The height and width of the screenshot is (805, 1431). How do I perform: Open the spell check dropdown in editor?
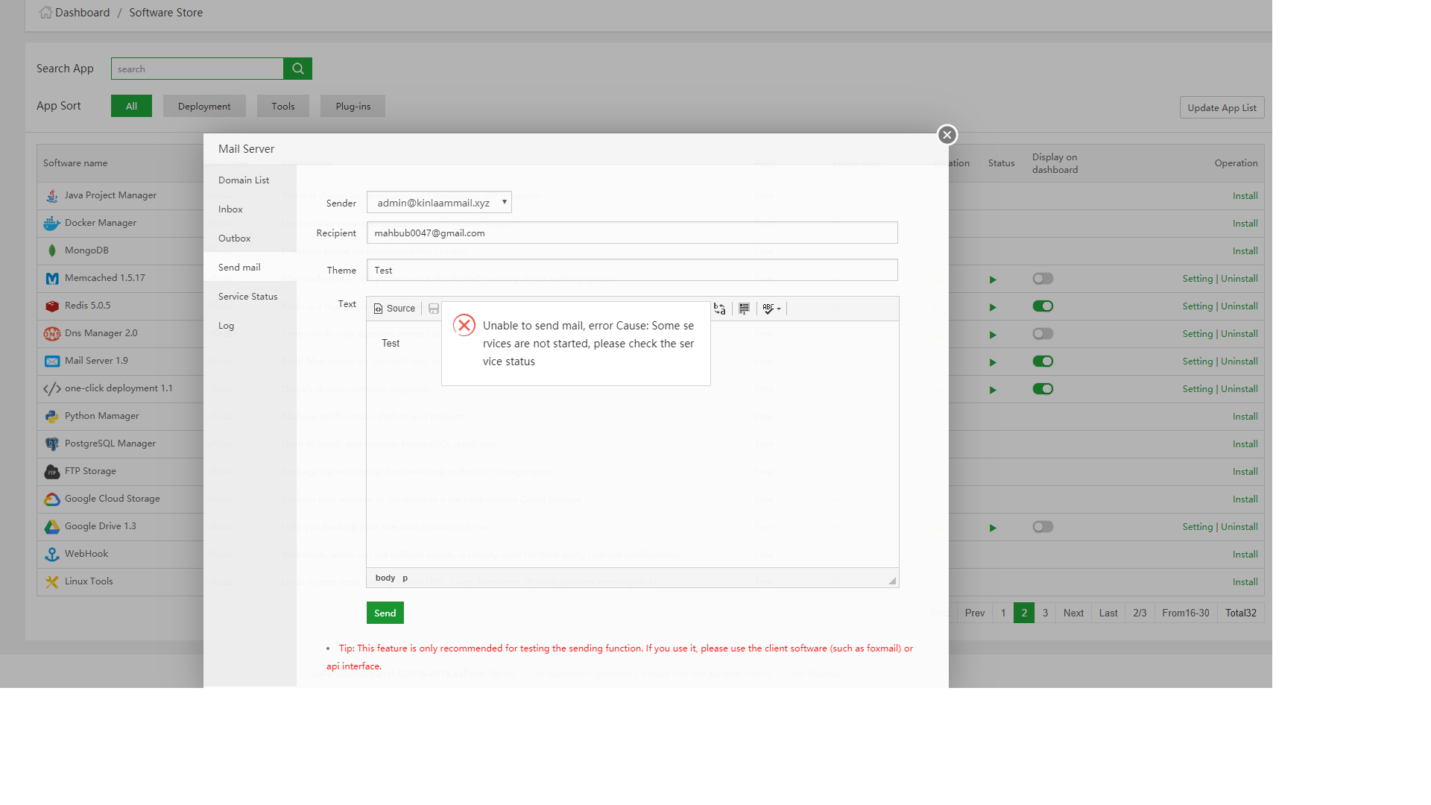click(x=771, y=309)
